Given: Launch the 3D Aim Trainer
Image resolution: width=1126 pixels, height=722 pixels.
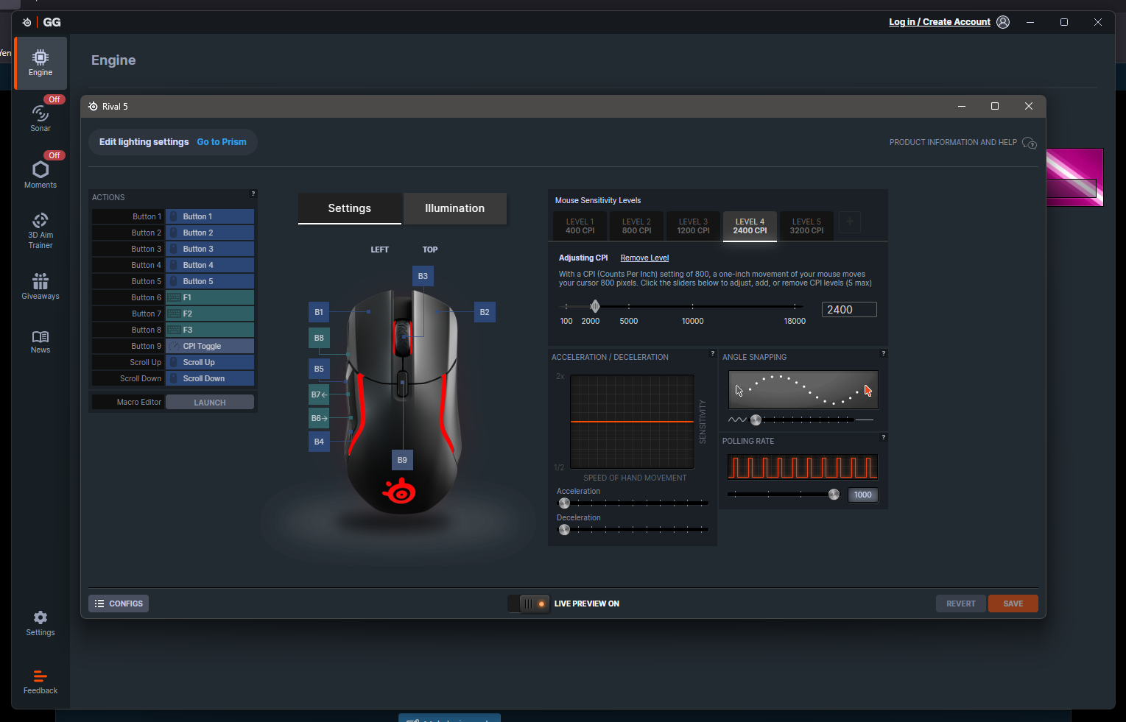Looking at the screenshot, I should (41, 230).
